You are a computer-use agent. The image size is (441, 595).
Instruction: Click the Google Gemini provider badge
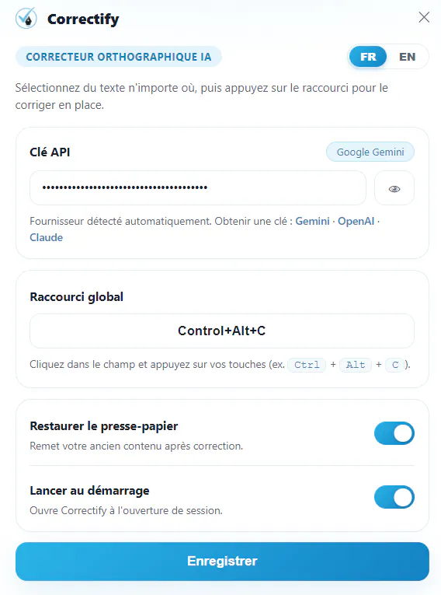click(x=370, y=152)
